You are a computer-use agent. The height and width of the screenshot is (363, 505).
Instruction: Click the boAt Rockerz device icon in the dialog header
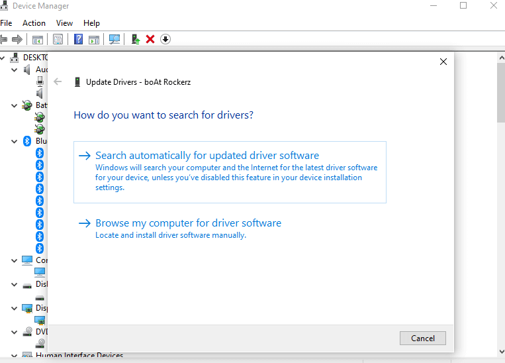click(x=77, y=82)
